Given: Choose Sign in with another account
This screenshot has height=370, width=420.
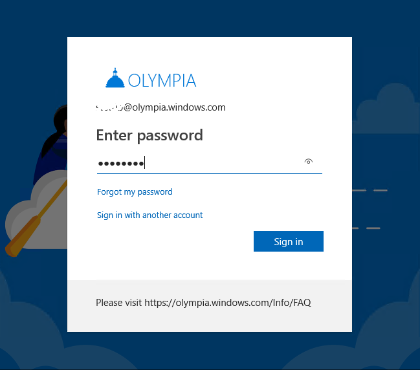Looking at the screenshot, I should point(149,215).
